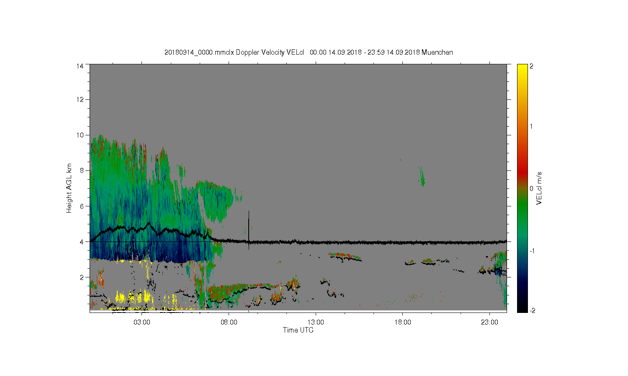Click the colorbar '0' value
This screenshot has height=376, width=628.
[532, 188]
